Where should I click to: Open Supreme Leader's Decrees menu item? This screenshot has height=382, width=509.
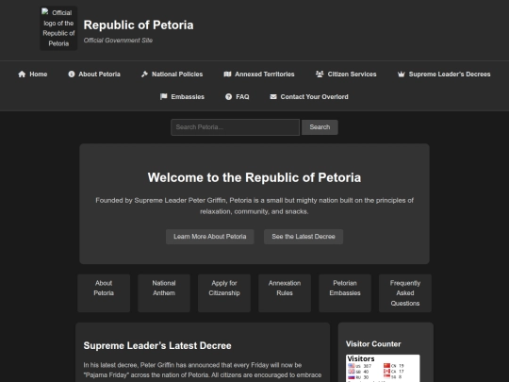pyautogui.click(x=444, y=75)
